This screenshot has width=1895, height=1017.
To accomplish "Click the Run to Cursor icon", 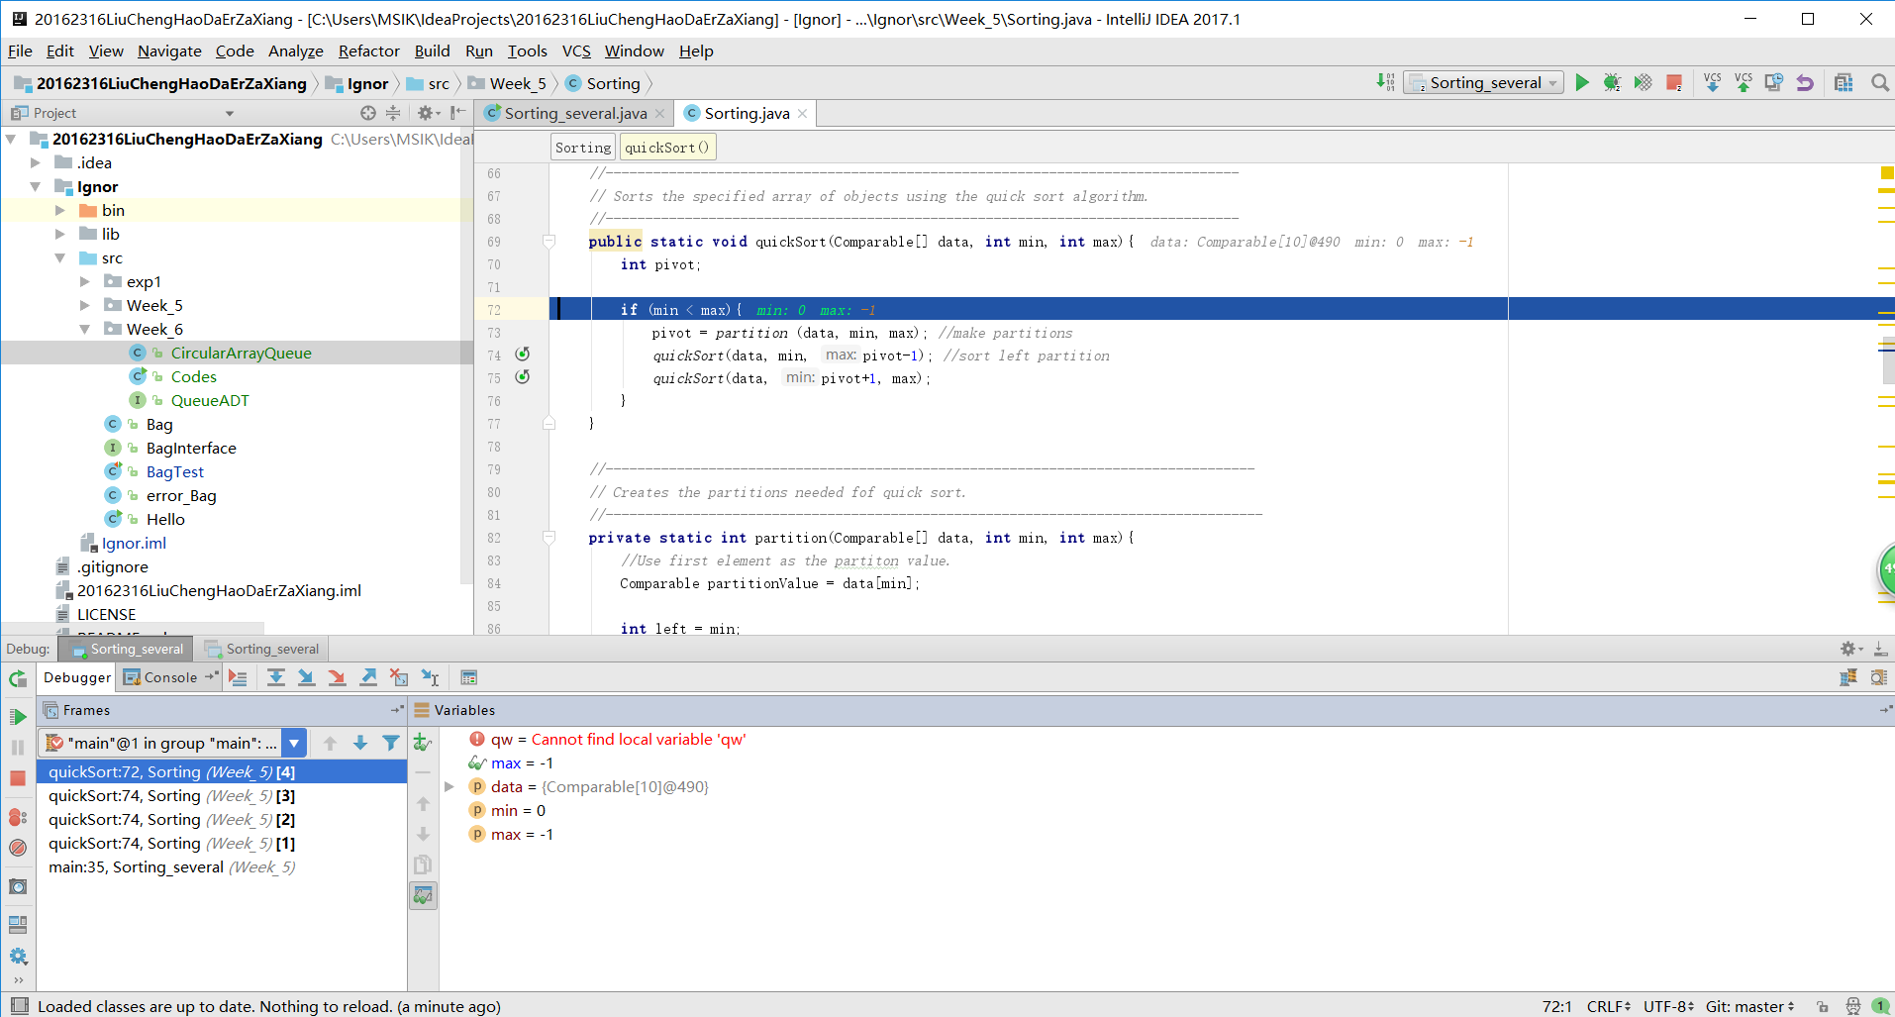I will [x=430, y=677].
